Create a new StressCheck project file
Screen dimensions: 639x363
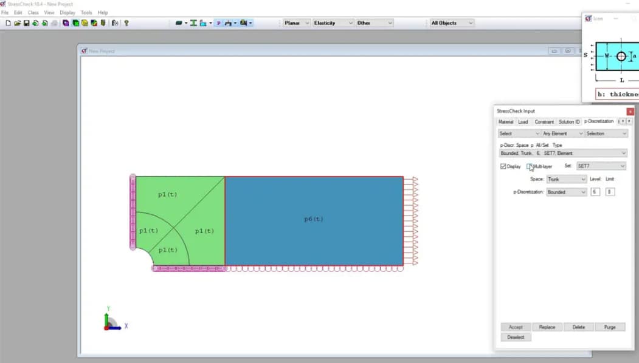(x=8, y=23)
